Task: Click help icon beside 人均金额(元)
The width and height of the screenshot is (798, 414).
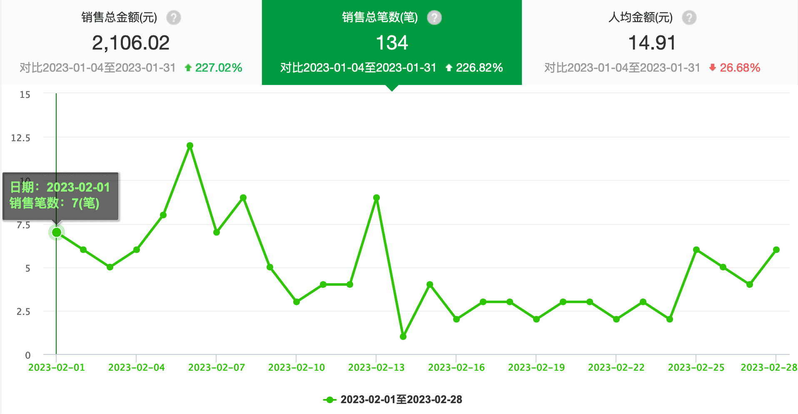Action: [x=689, y=17]
